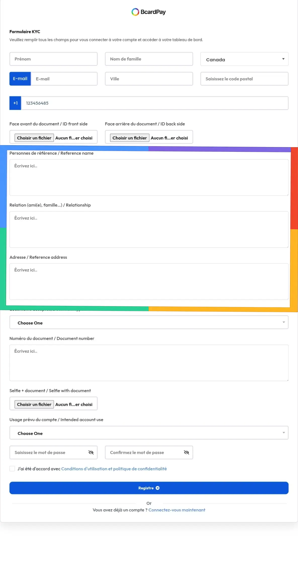Choose a file for ID front side

(x=34, y=138)
